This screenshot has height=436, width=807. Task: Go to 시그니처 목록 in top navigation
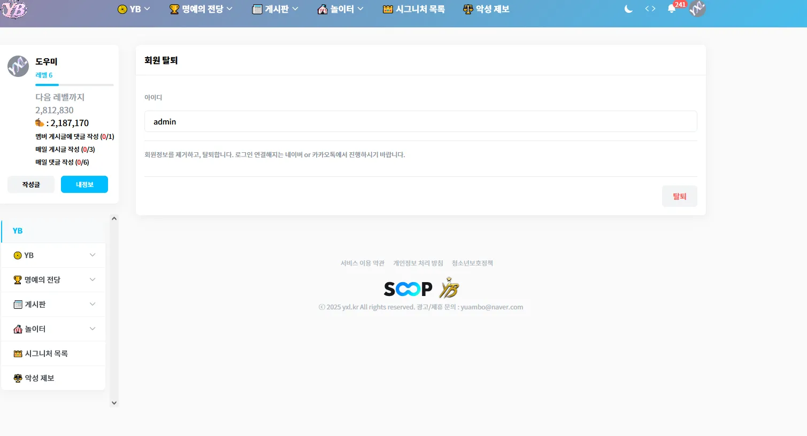pos(420,9)
